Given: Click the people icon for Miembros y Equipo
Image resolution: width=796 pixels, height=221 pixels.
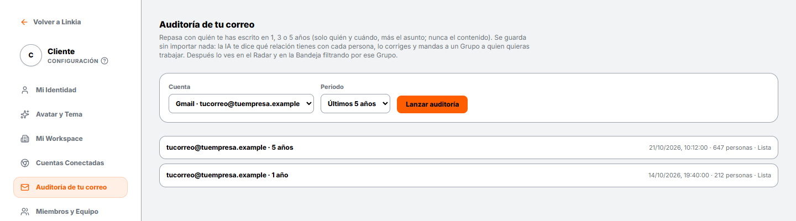Looking at the screenshot, I should tap(24, 212).
